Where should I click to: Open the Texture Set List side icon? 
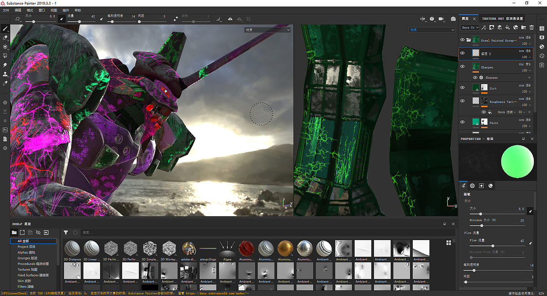(x=542, y=28)
